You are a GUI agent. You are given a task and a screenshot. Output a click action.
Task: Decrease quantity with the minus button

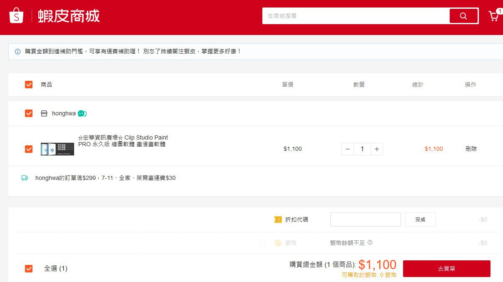348,149
